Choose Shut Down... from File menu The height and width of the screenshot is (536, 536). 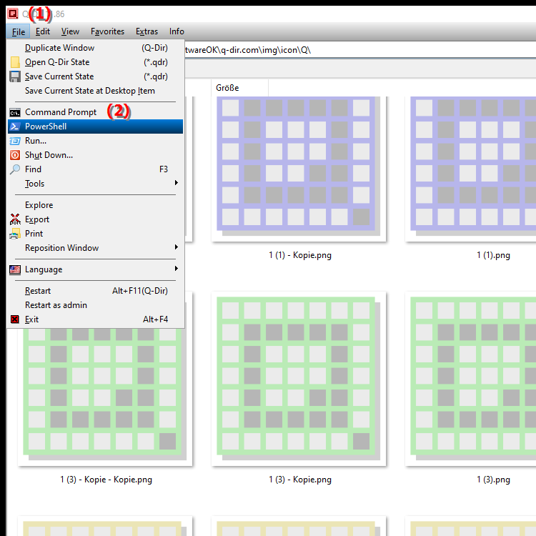(x=95, y=155)
